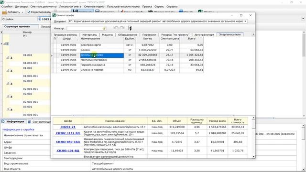The image size is (306, 172).
Task: Select the Стиснене повітря cell
Action: [102, 70]
